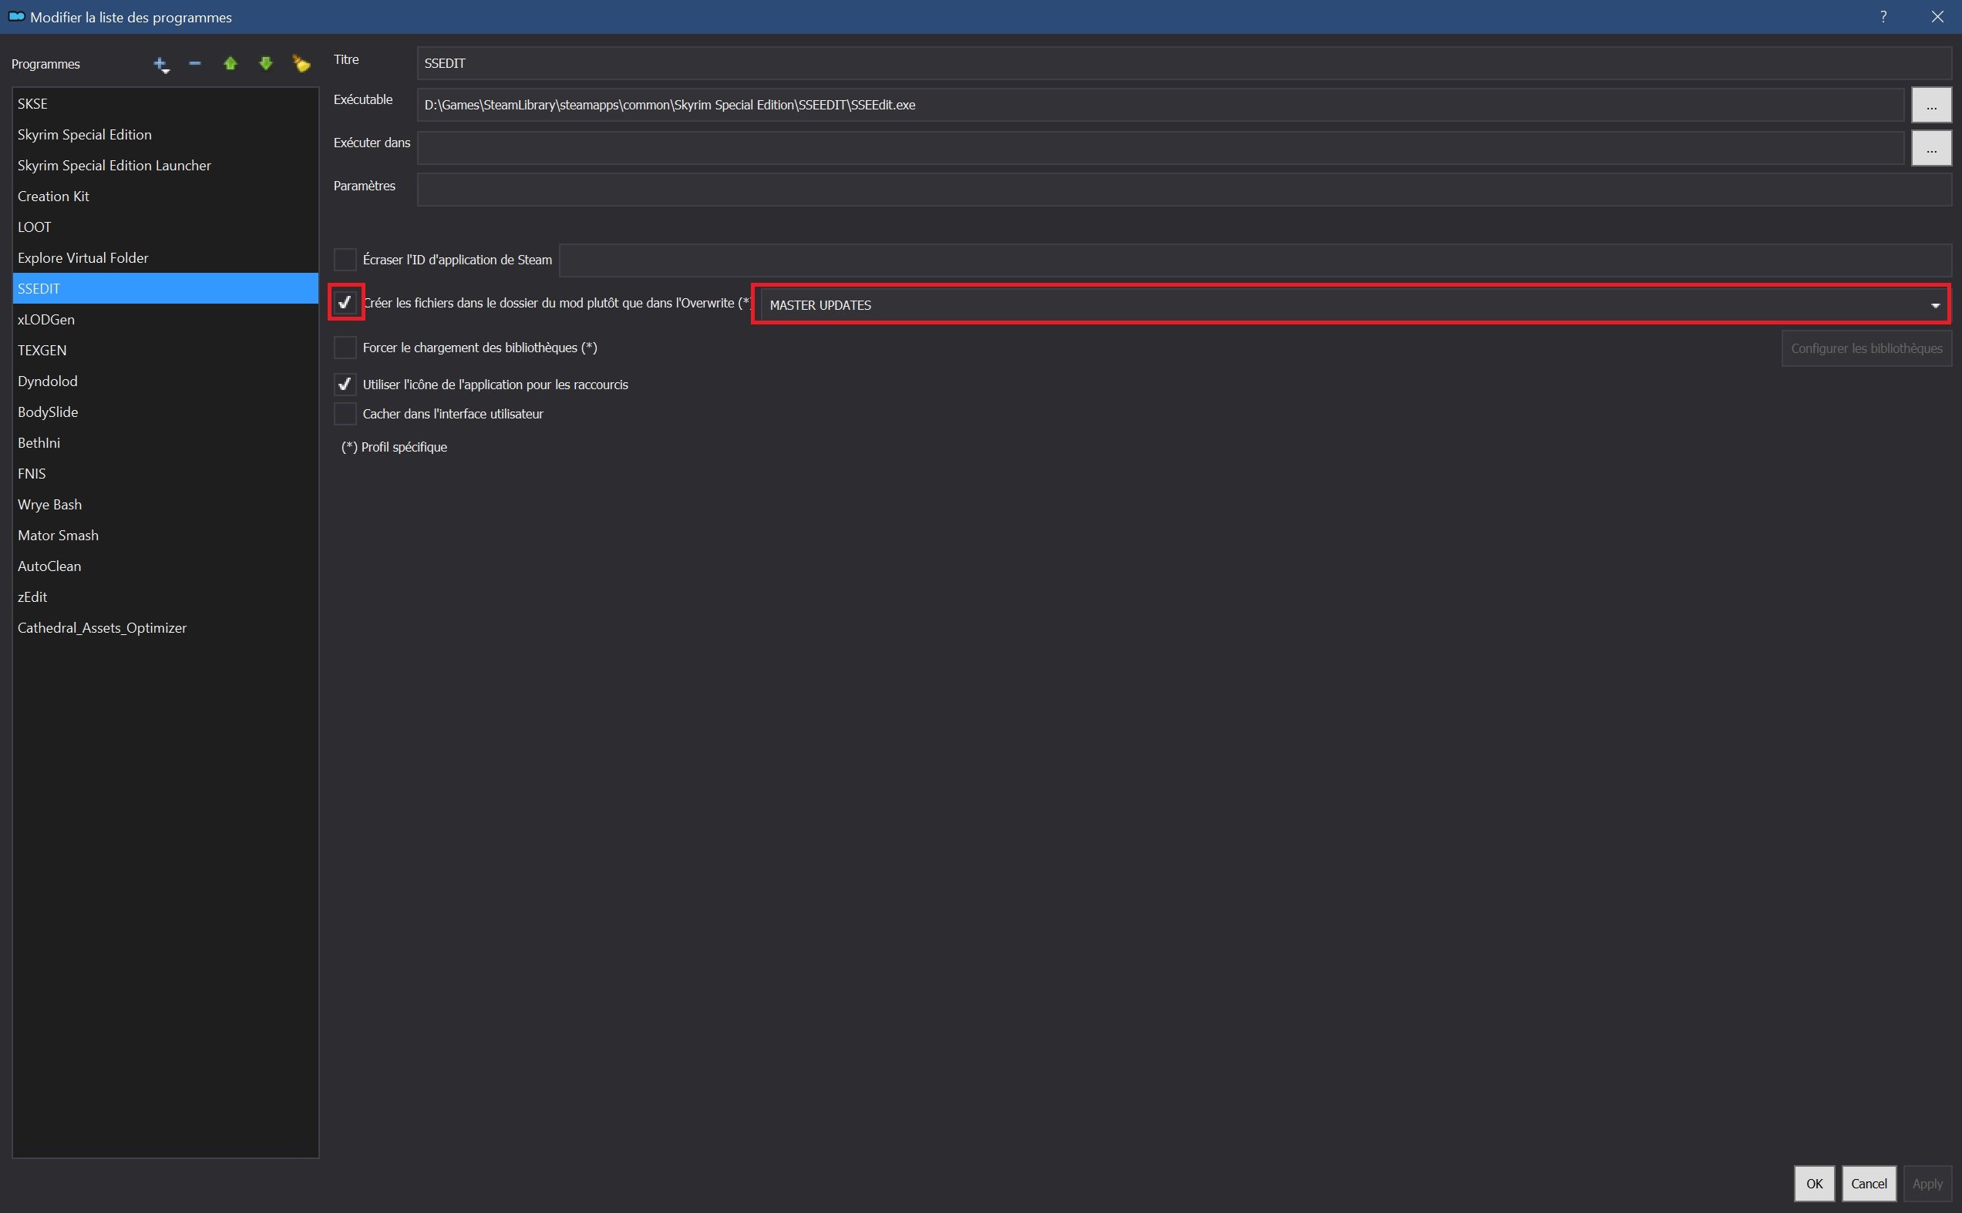Screen dimensions: 1962x1213
Task: Move program down with green arrow
Action: (266, 63)
